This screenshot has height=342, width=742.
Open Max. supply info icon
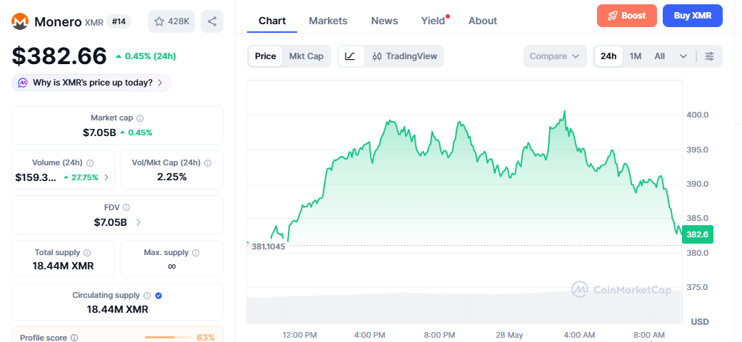[x=196, y=253]
